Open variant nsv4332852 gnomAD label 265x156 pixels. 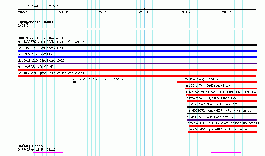pyautogui.click(x=220, y=110)
